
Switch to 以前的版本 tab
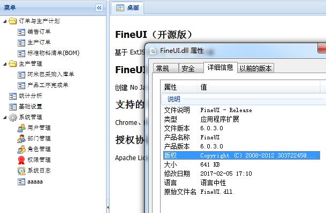tap(255, 68)
